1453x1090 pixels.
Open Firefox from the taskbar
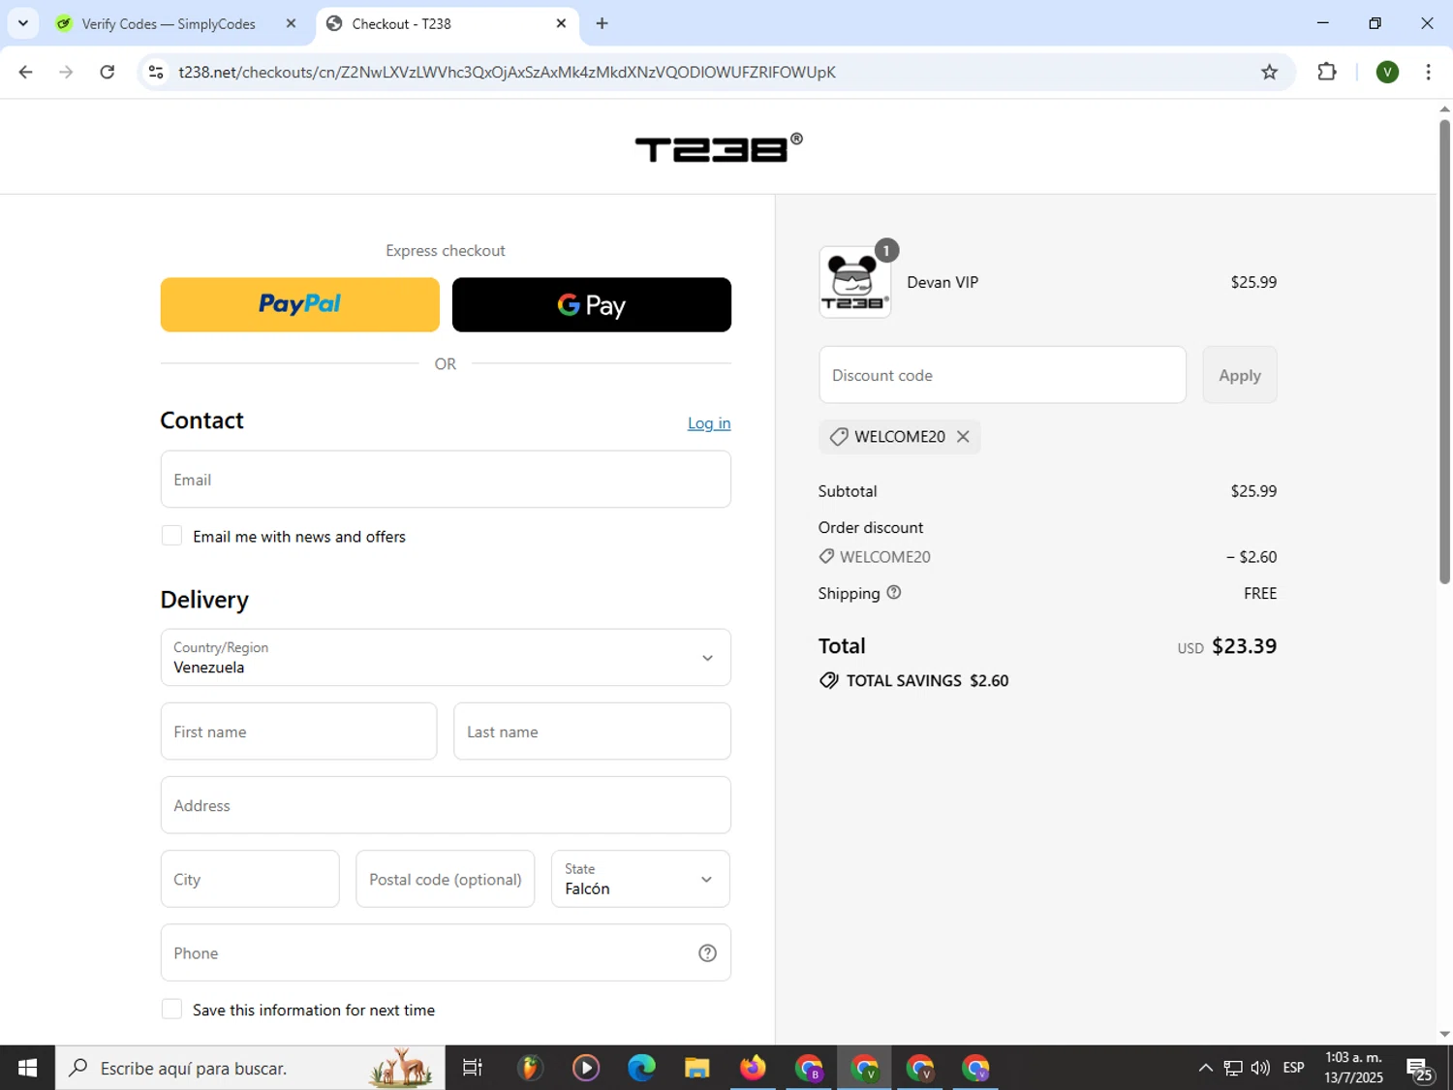coord(753,1068)
